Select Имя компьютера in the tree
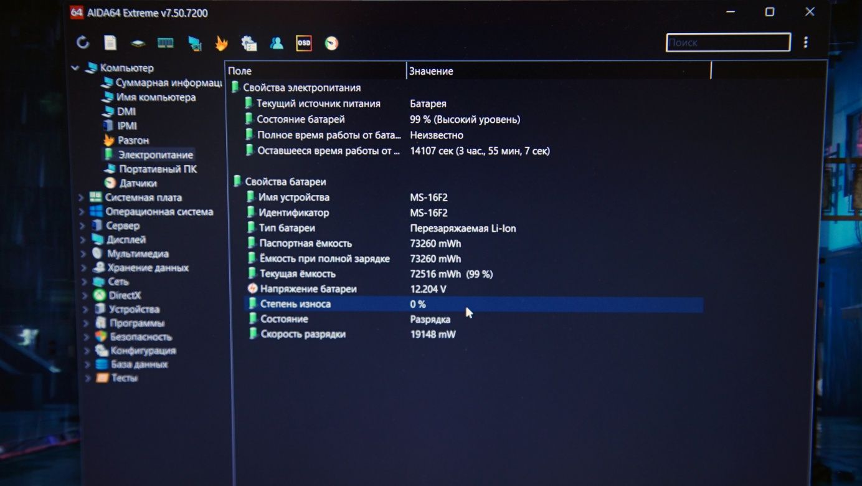This screenshot has width=862, height=486. pyautogui.click(x=156, y=97)
